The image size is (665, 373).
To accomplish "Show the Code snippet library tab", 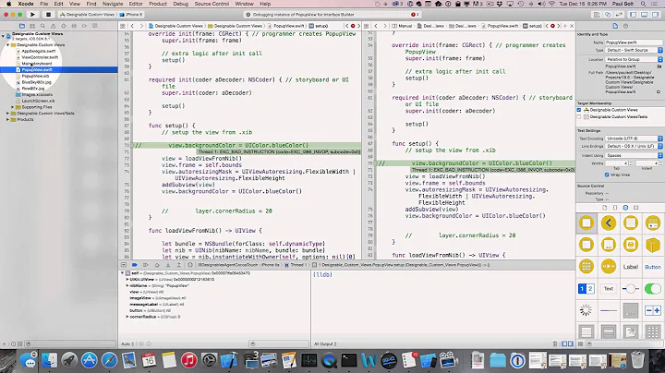I will [x=615, y=208].
